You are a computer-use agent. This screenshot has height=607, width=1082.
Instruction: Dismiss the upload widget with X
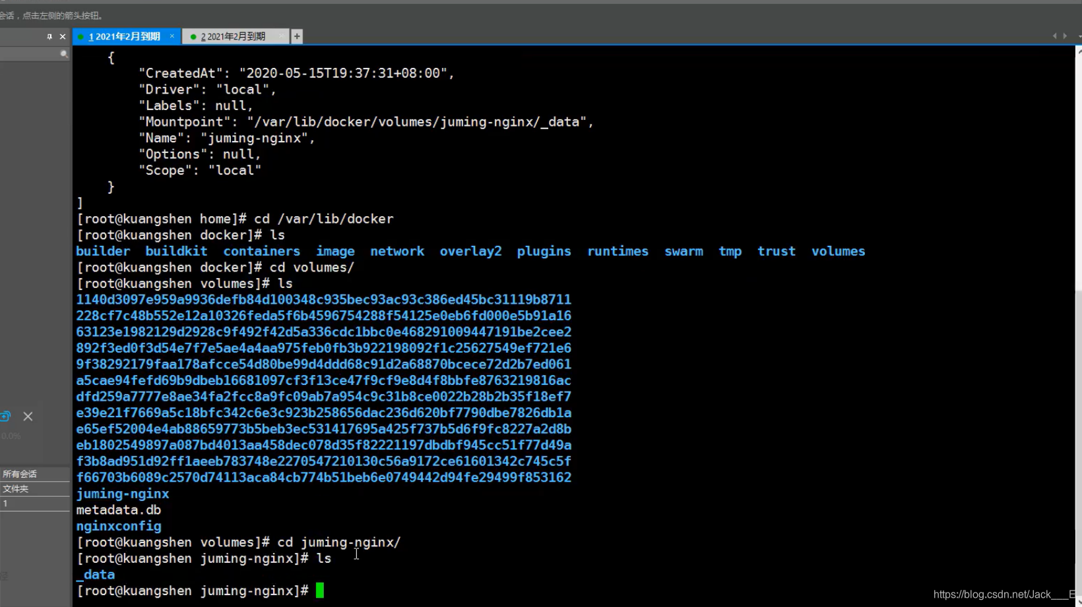(28, 417)
